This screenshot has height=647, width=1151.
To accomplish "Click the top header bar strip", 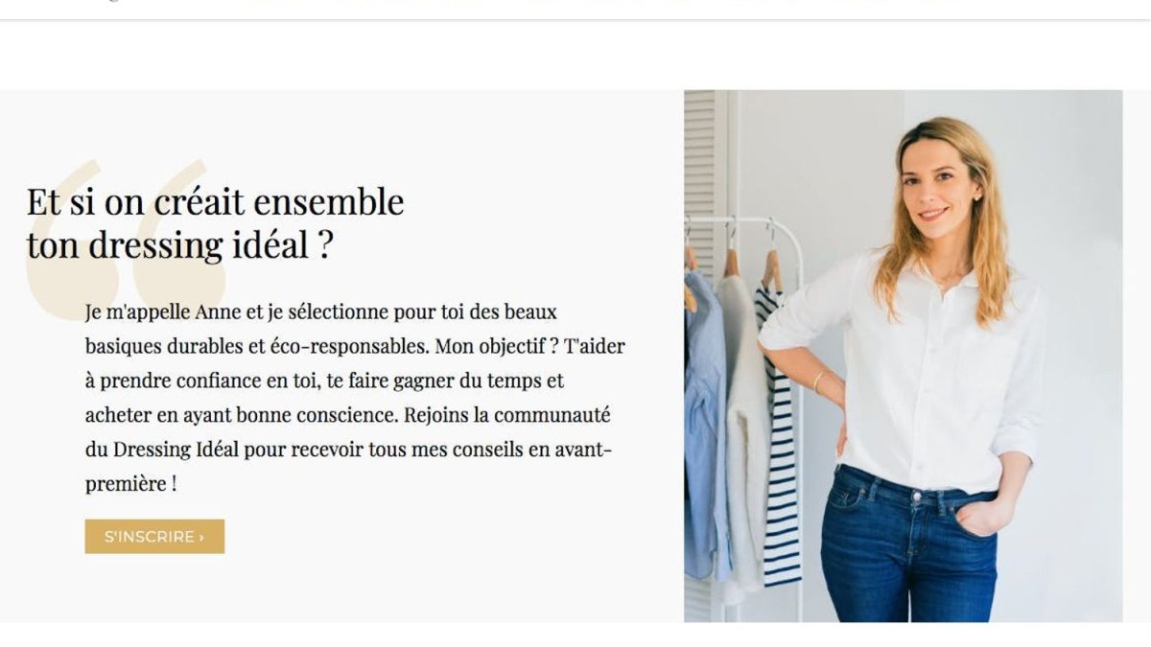I will point(575,10).
